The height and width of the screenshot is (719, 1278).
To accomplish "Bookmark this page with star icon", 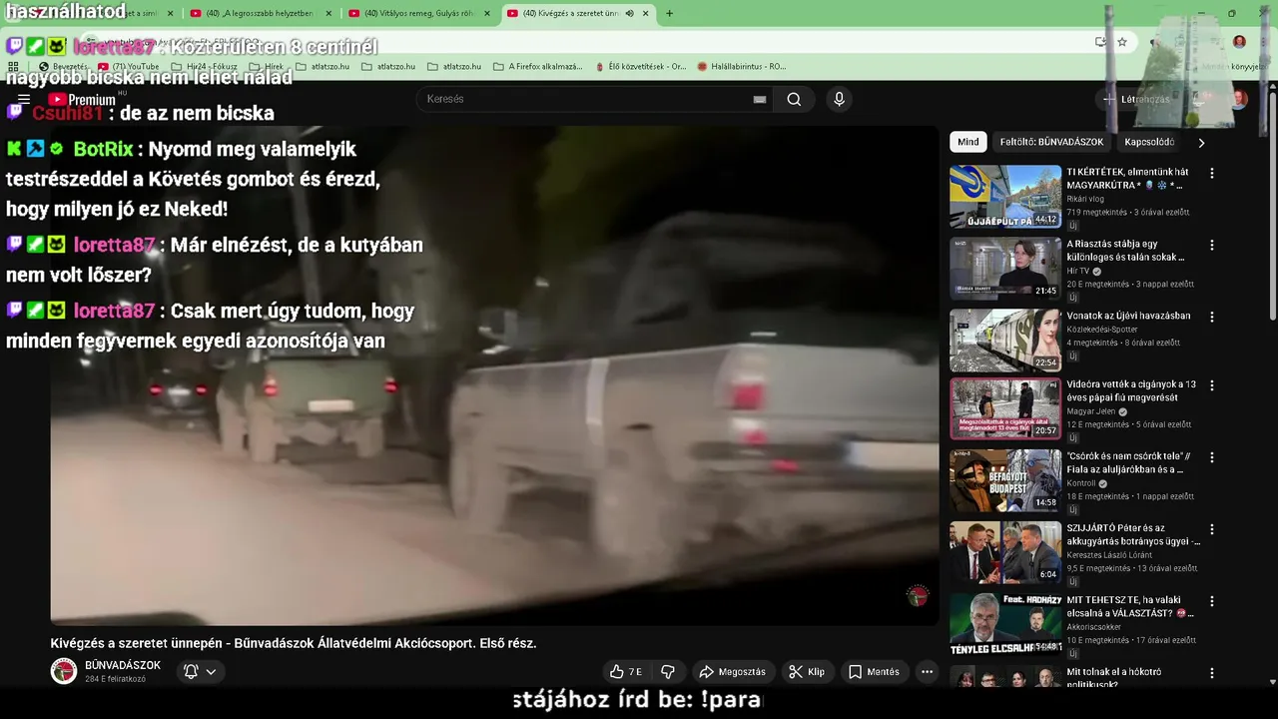I will pyautogui.click(x=1122, y=42).
